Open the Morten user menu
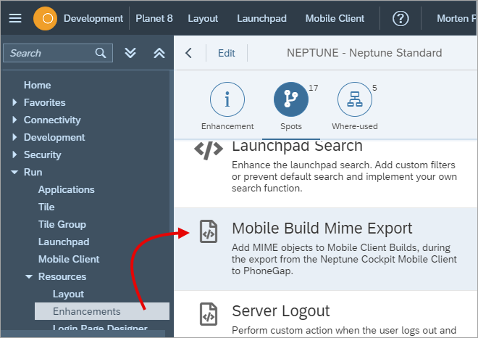The height and width of the screenshot is (338, 478). (456, 18)
